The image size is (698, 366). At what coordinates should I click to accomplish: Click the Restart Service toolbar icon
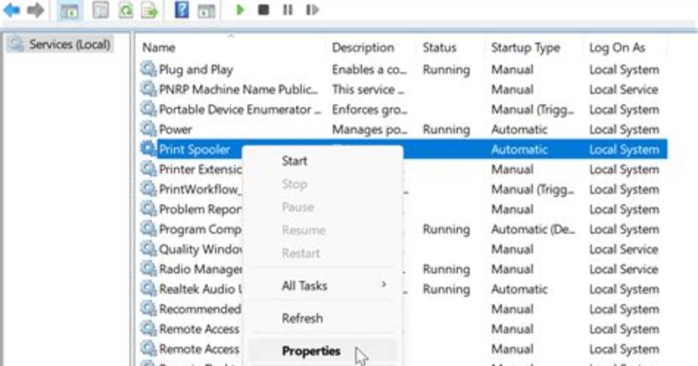click(x=312, y=10)
